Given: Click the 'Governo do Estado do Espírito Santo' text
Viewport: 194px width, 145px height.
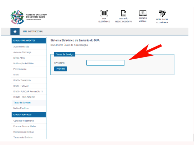Looking at the screenshot, I should point(36,16).
